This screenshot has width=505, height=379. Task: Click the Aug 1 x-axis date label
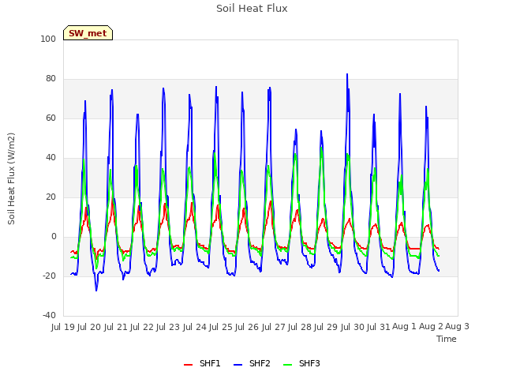coord(404,327)
